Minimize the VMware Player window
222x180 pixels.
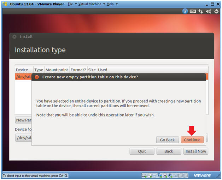click(x=207, y=4)
